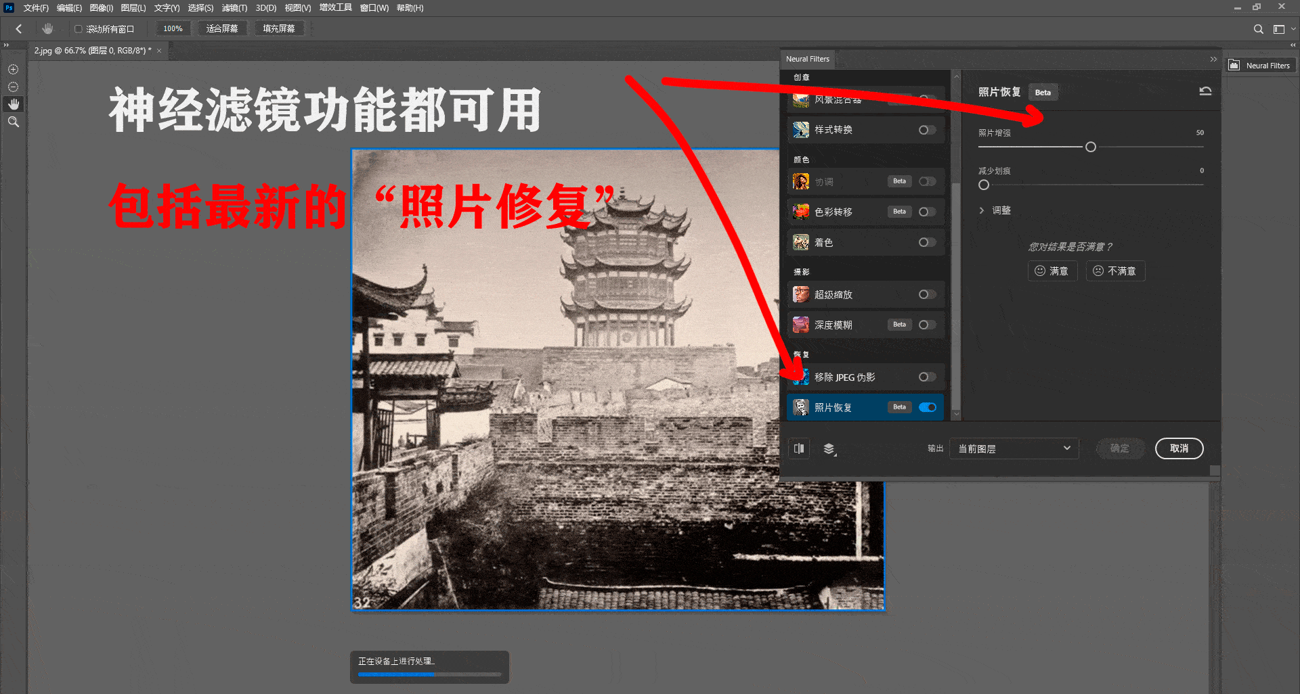
Task: Click the double-arrow expander at Neural Filters top
Action: 1213,59
